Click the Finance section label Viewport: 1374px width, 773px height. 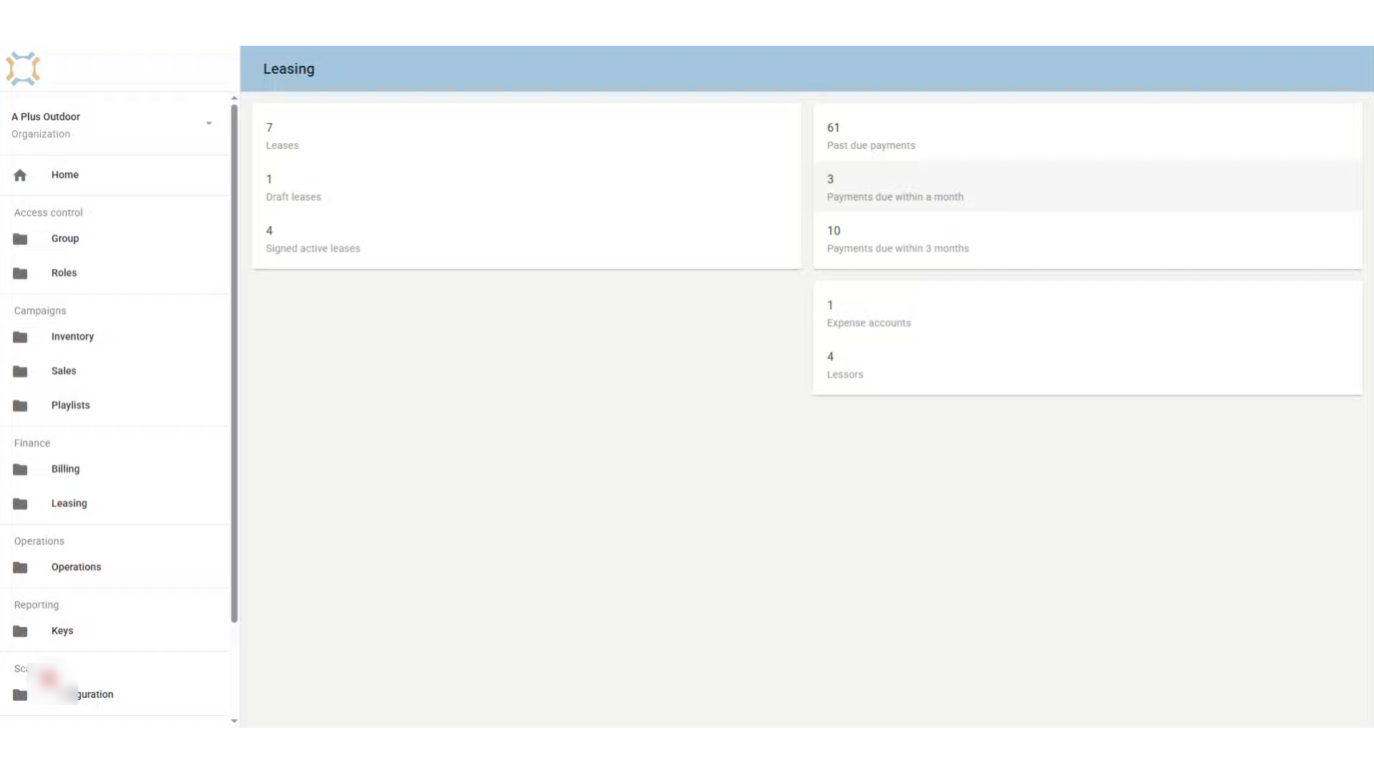[32, 443]
